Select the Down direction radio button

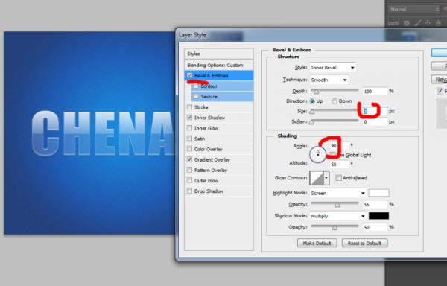(335, 101)
